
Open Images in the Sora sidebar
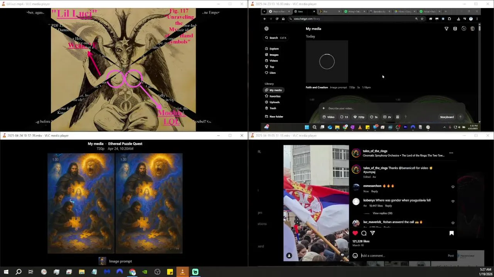[272, 55]
